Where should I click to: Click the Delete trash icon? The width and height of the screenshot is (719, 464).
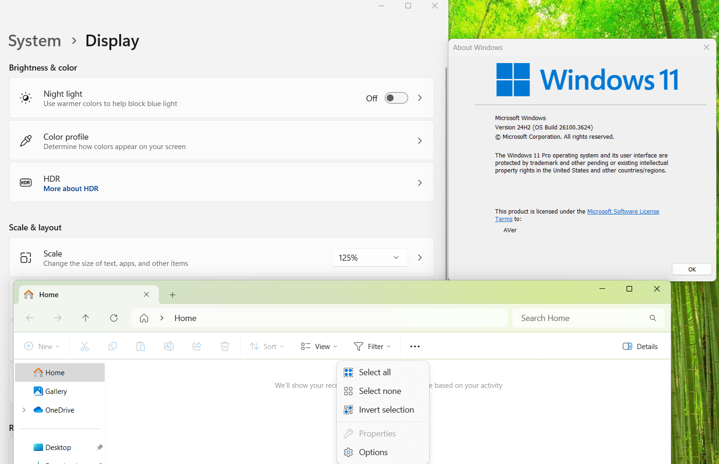point(225,346)
